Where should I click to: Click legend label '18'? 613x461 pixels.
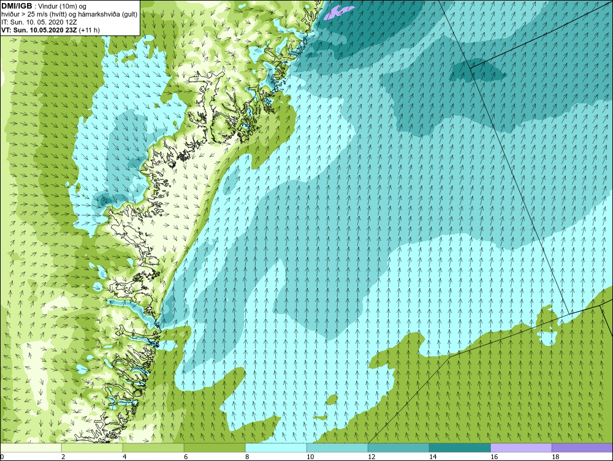(555, 457)
